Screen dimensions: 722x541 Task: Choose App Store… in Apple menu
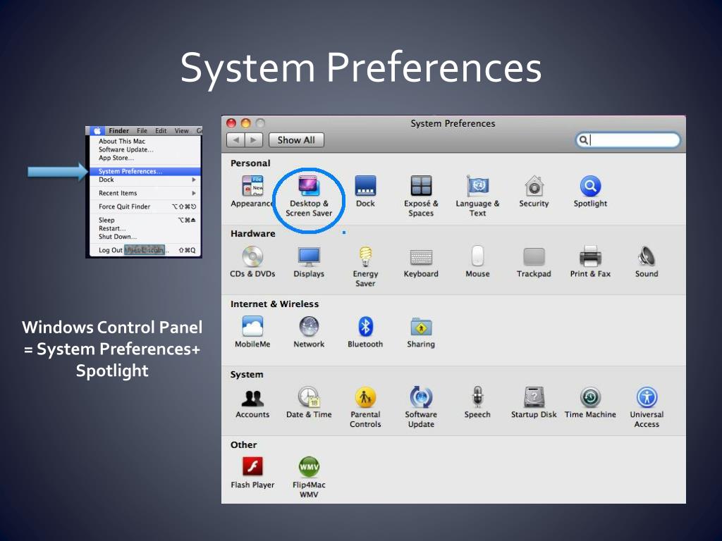pyautogui.click(x=144, y=158)
